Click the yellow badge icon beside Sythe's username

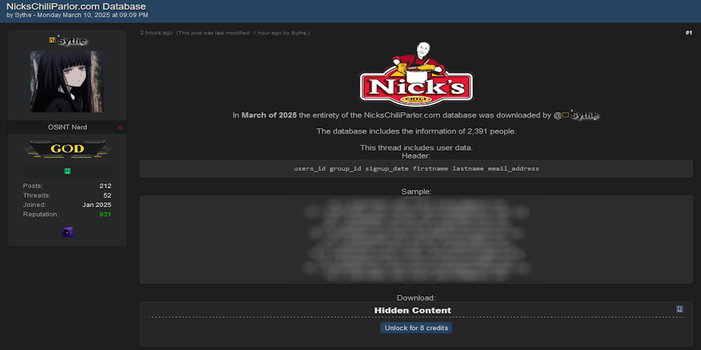coord(53,40)
